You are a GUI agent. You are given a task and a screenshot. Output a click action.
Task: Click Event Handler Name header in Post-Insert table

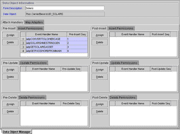133,34
